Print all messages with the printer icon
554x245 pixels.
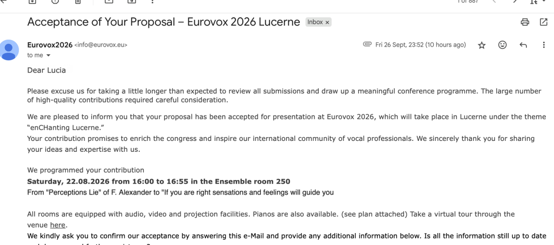tap(525, 22)
